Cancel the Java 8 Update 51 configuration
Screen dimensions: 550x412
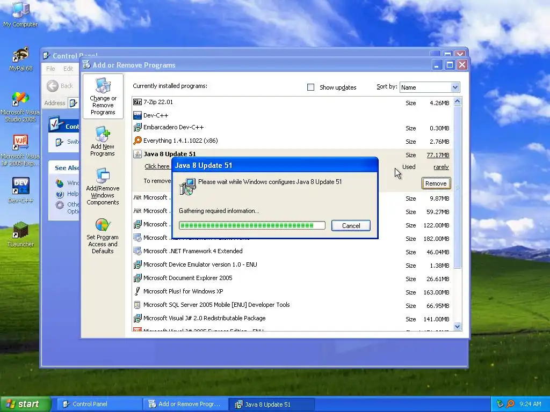(351, 226)
